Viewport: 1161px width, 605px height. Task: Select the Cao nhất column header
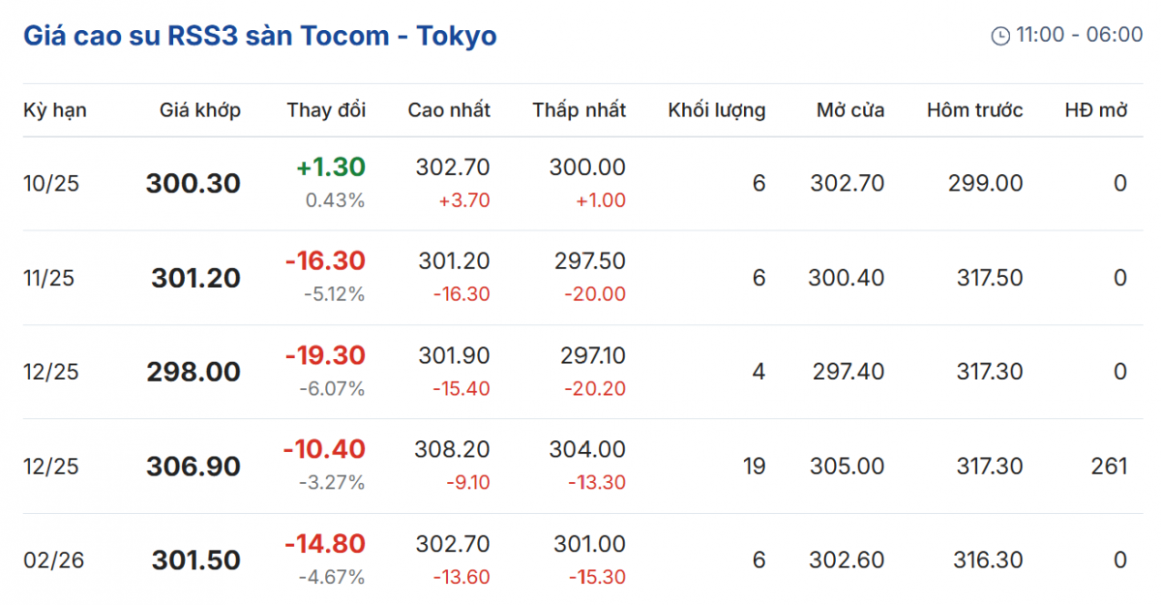[x=449, y=110]
